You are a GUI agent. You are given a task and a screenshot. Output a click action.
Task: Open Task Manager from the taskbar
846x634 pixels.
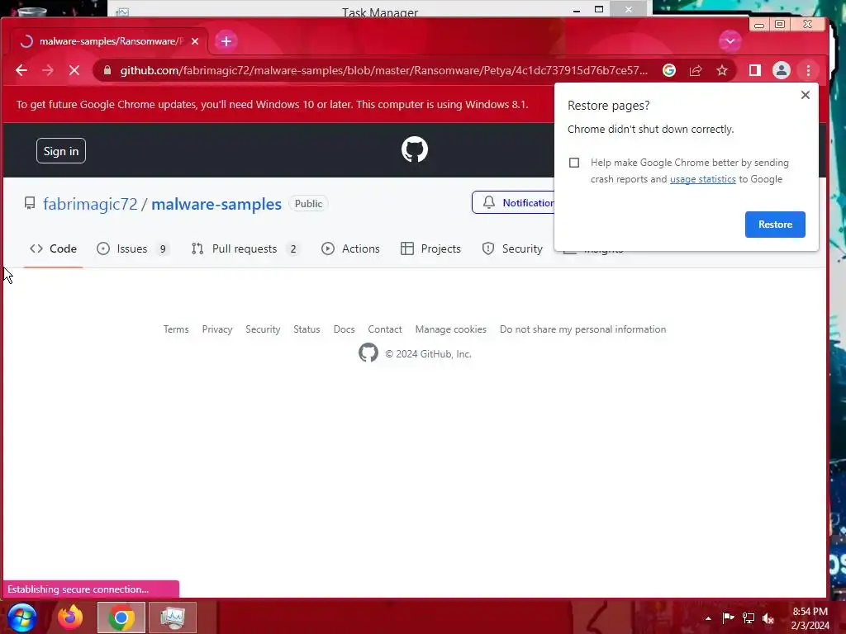coord(173,617)
